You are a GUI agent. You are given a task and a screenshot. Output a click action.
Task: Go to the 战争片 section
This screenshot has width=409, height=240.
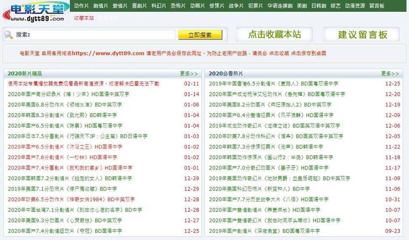point(236,6)
